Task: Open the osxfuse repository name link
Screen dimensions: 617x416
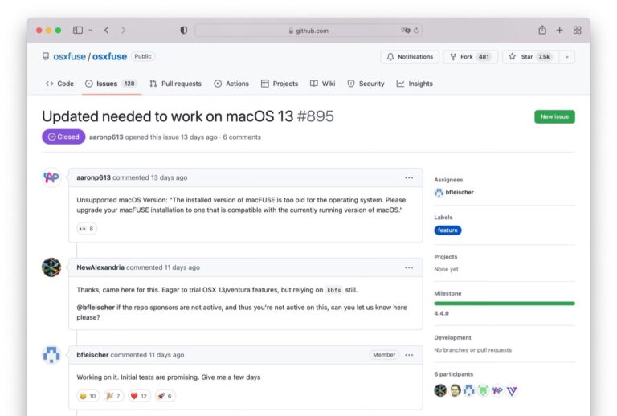Action: tap(109, 57)
